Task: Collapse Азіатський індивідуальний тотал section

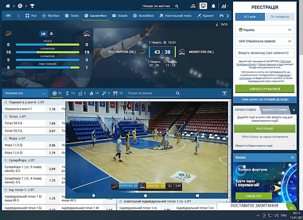Action: tap(227, 201)
